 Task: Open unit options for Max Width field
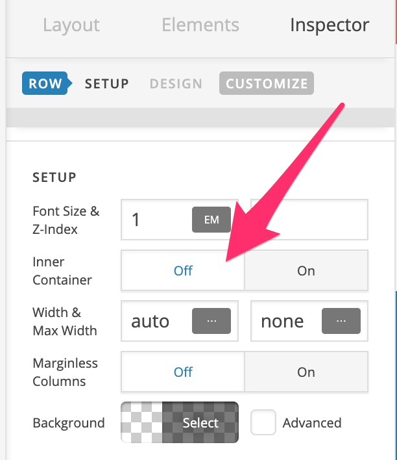pos(341,321)
